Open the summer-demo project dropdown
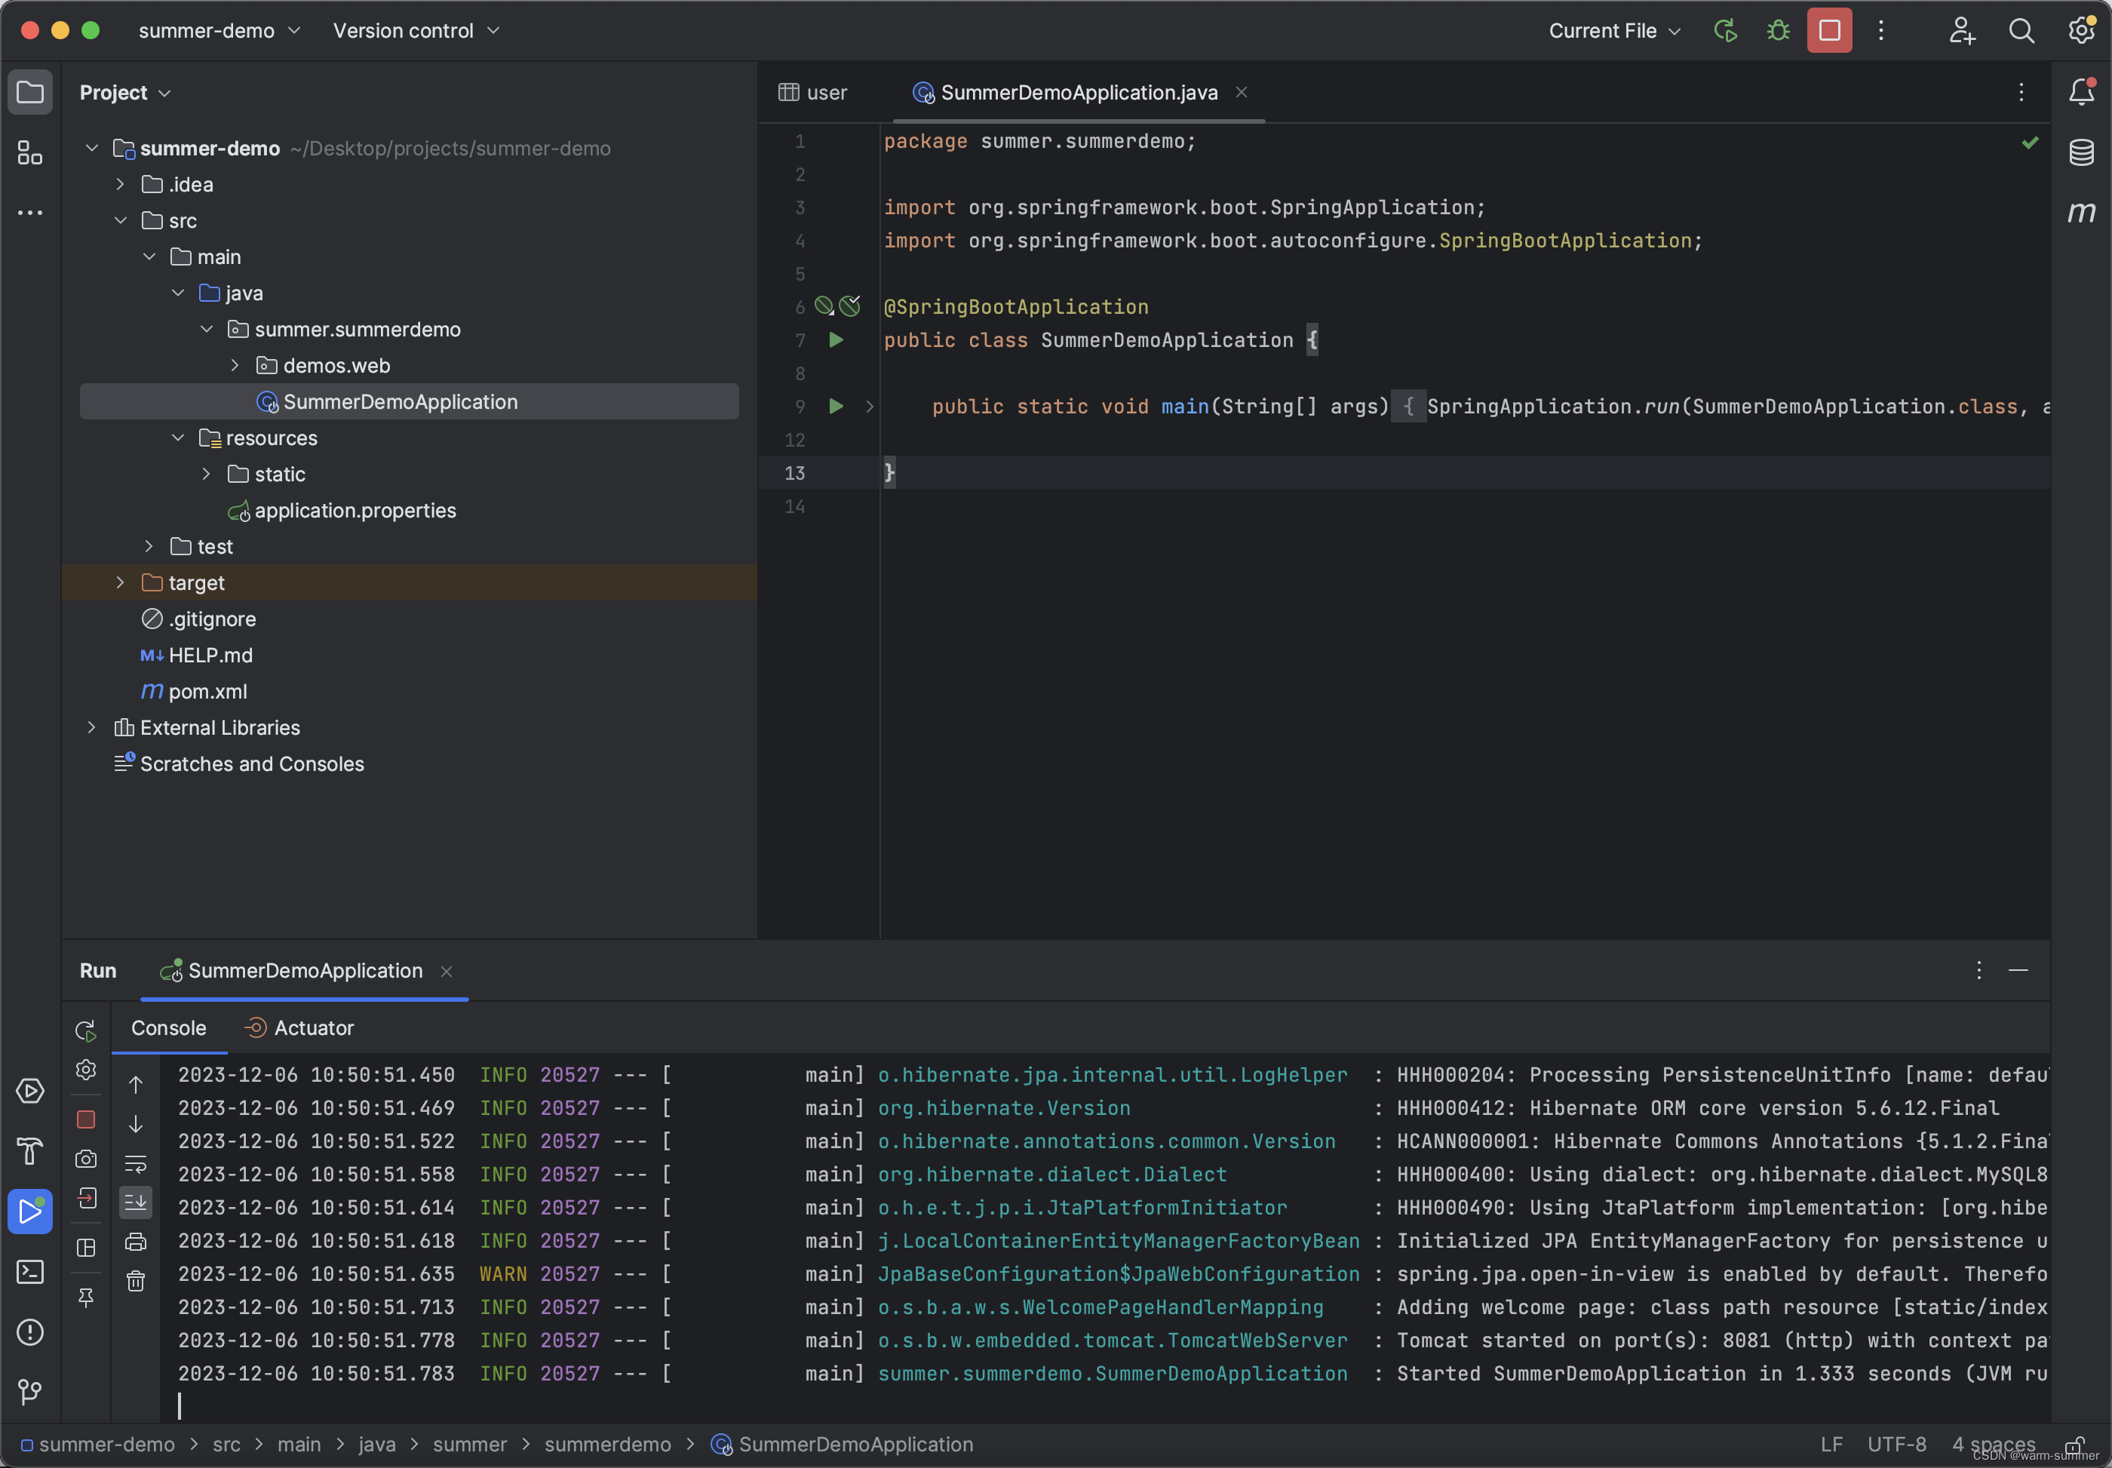 219,30
